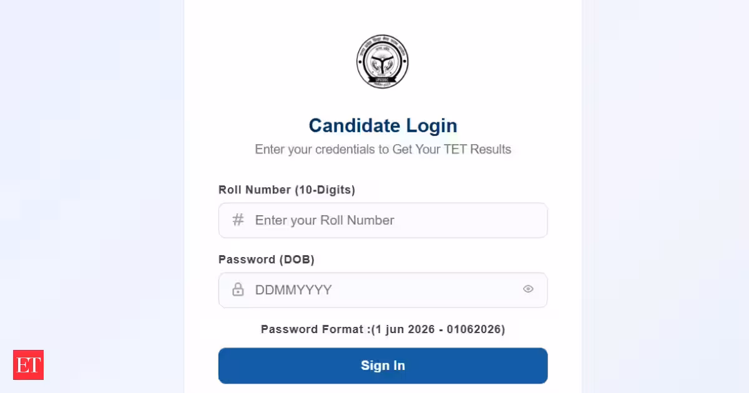This screenshot has height=393, width=749.
Task: Focus the DDMMYYYY password input
Action: pyautogui.click(x=383, y=290)
